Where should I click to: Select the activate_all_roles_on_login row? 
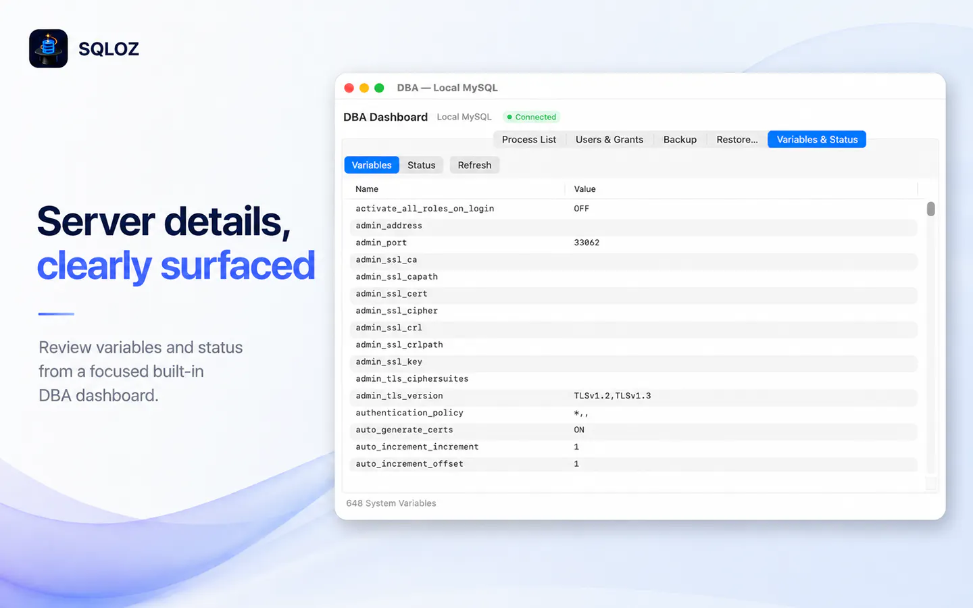click(634, 209)
